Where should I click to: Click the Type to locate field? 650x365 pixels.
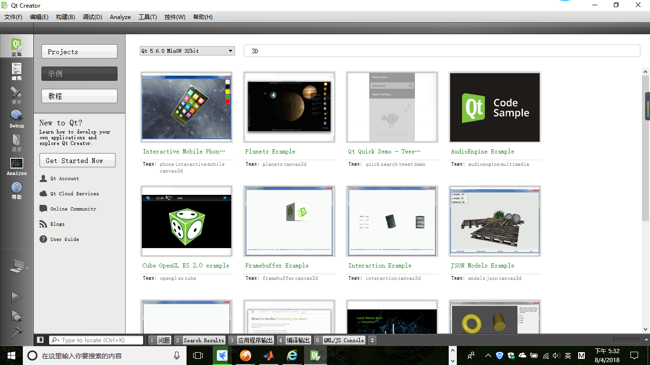(x=97, y=340)
